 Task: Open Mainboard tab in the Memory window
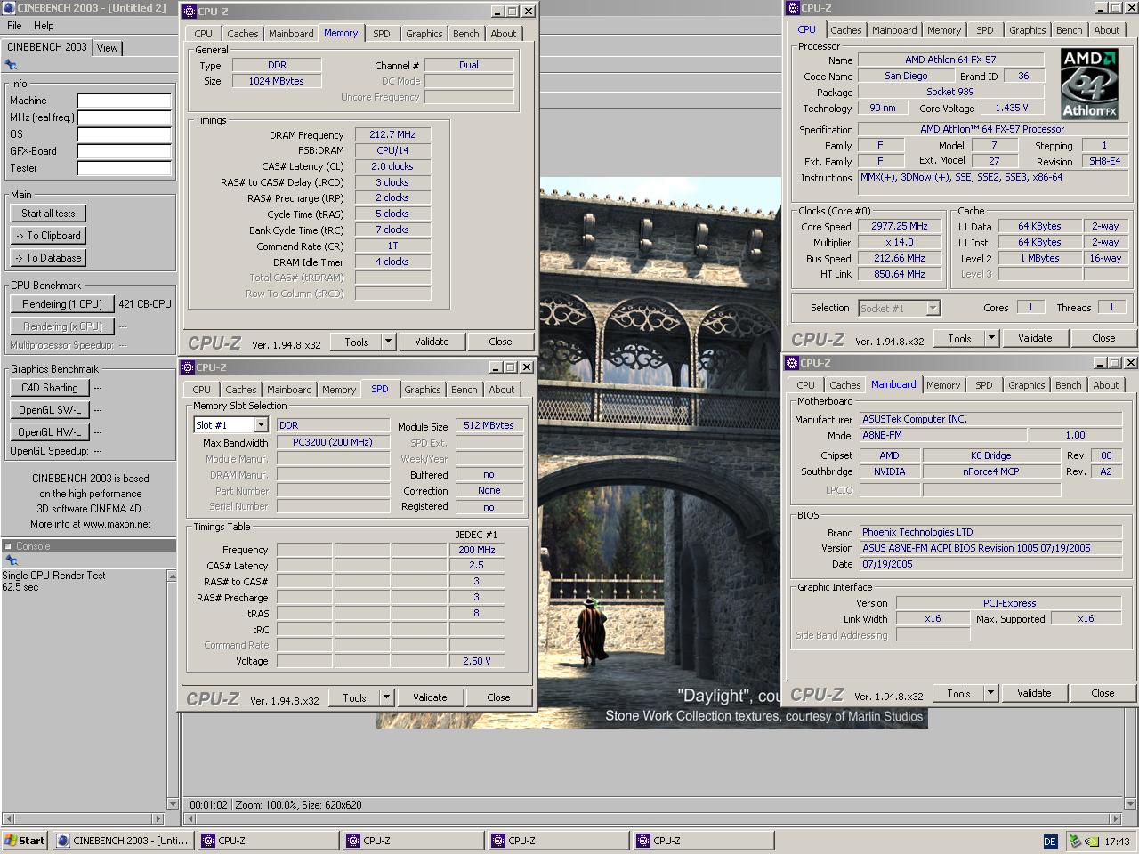point(291,34)
